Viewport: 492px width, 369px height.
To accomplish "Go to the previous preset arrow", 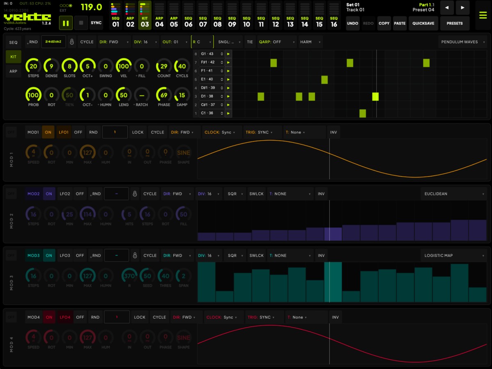I will [x=446, y=7].
